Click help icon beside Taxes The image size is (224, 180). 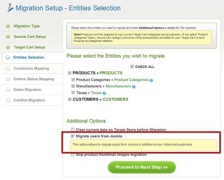click(x=104, y=93)
